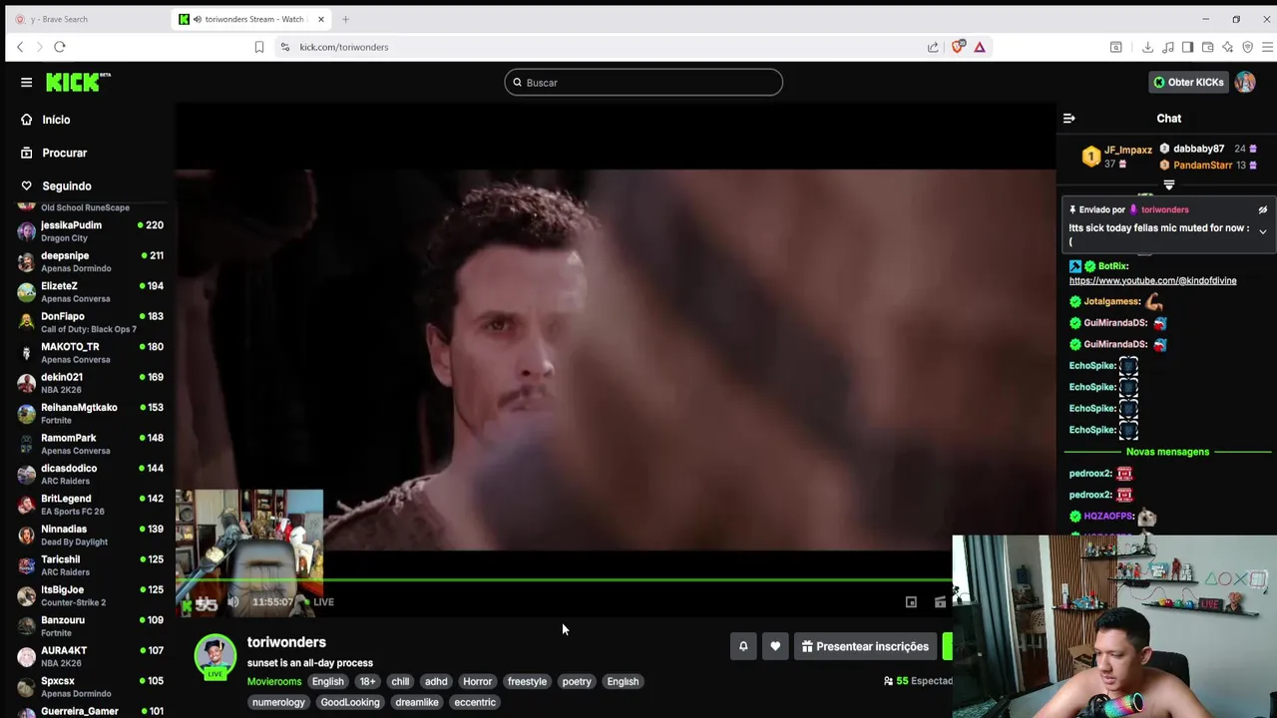The image size is (1277, 718).
Task: Click Novas mensagens divider to jump down
Action: (x=1167, y=452)
